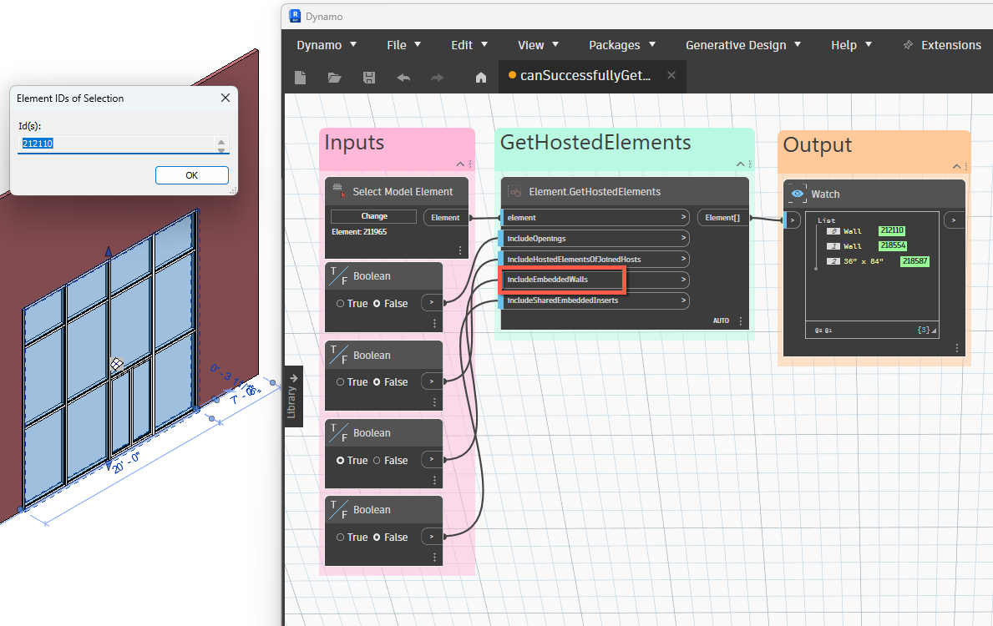Open options dots on the first Boolean node
This screenshot has width=993, height=626.
tap(434, 324)
